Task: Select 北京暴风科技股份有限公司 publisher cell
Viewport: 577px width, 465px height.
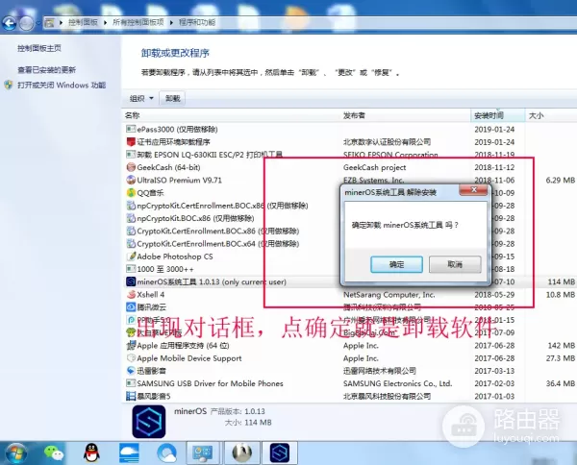Action: 387,396
